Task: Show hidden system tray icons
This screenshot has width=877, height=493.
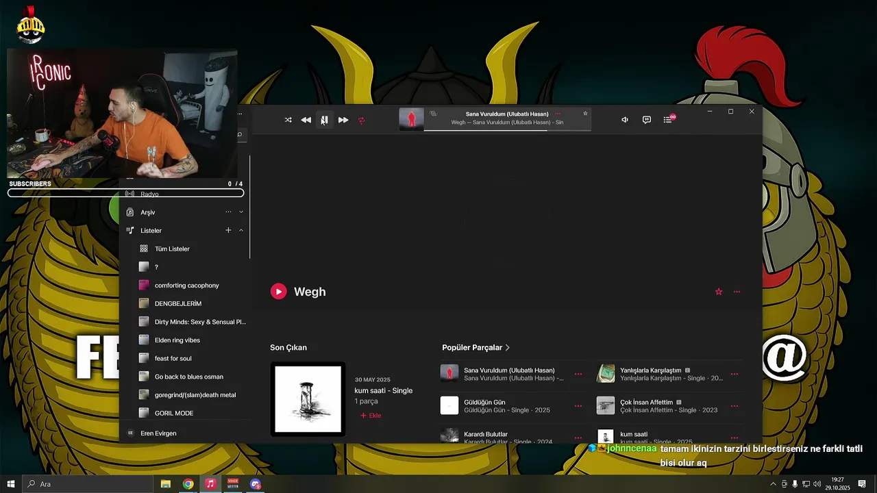Action: click(x=773, y=484)
